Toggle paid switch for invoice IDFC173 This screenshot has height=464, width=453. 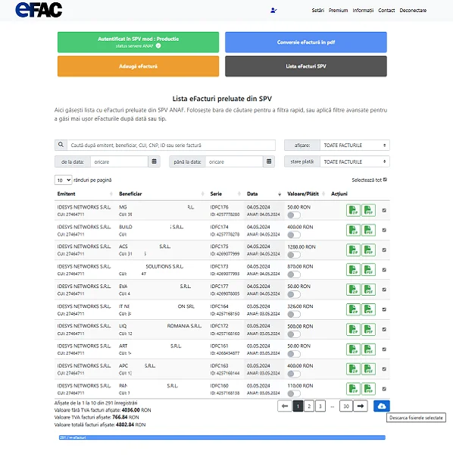pyautogui.click(x=294, y=274)
